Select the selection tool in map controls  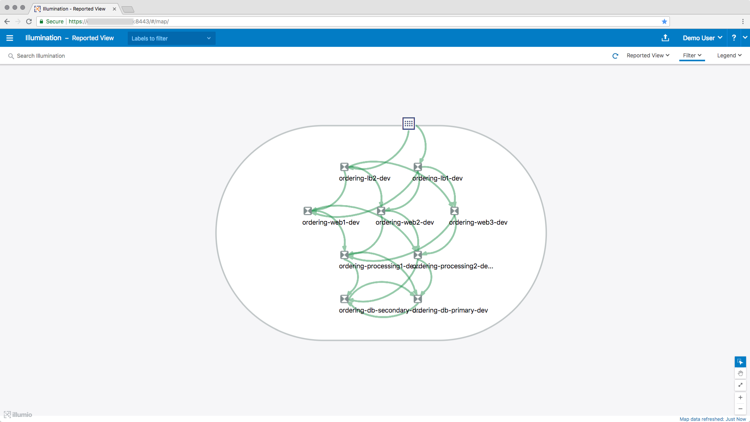tap(740, 362)
